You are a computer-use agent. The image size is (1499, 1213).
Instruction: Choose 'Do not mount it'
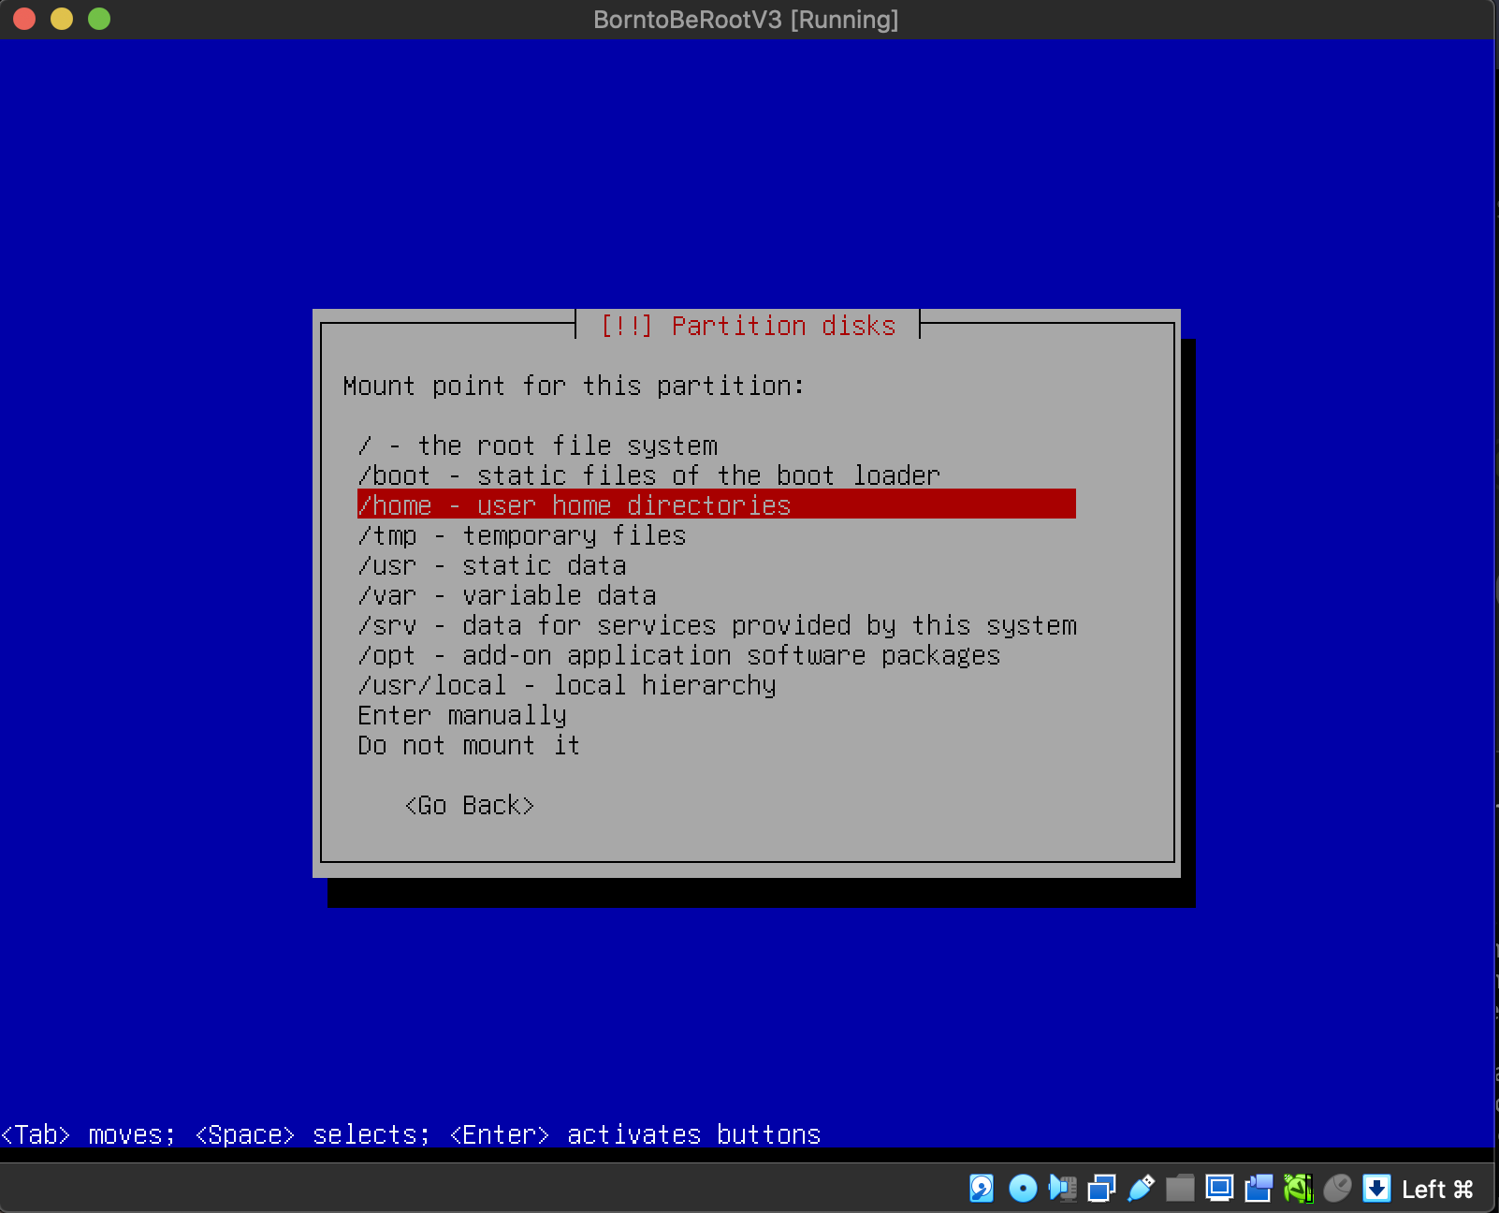click(717, 745)
